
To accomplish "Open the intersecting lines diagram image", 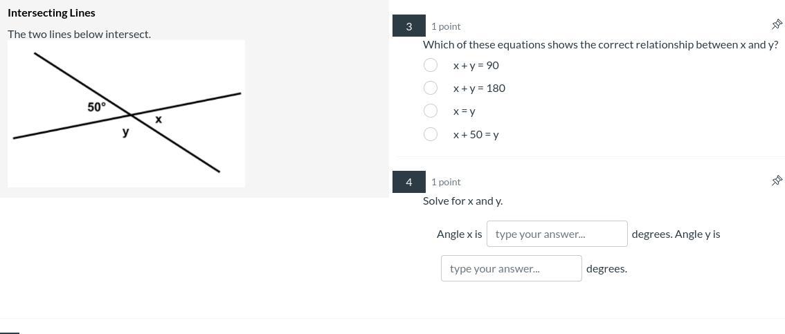I will (x=126, y=113).
